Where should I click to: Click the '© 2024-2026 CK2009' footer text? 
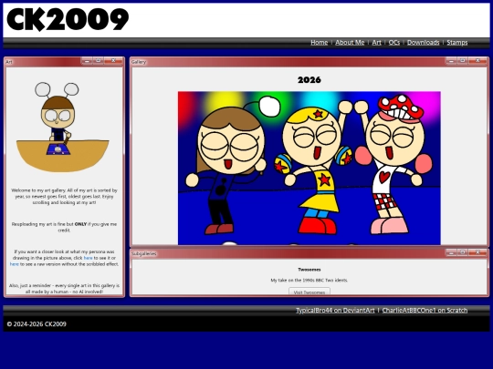[37, 324]
